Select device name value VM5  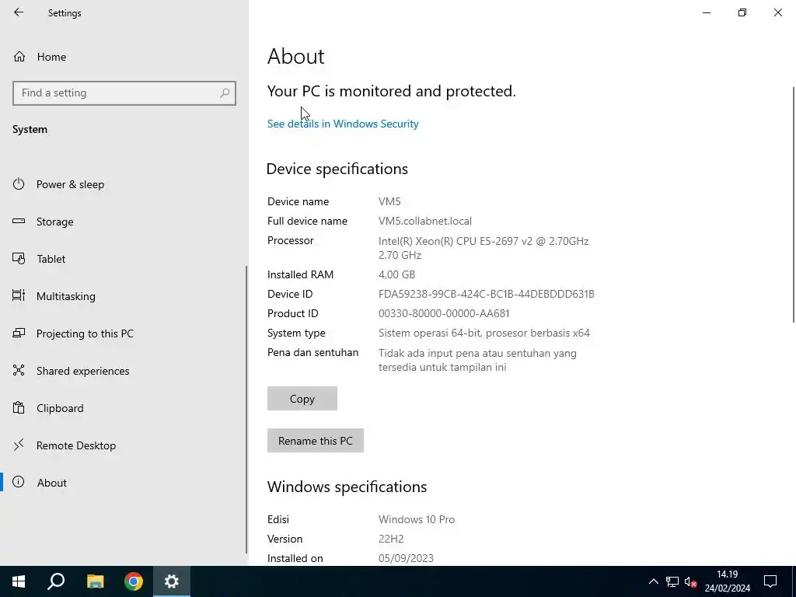[x=389, y=201]
